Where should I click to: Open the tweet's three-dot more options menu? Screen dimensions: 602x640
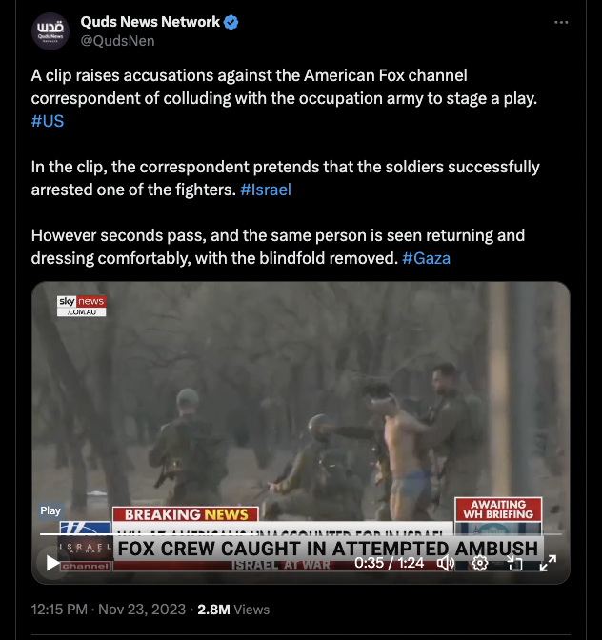coord(561,23)
